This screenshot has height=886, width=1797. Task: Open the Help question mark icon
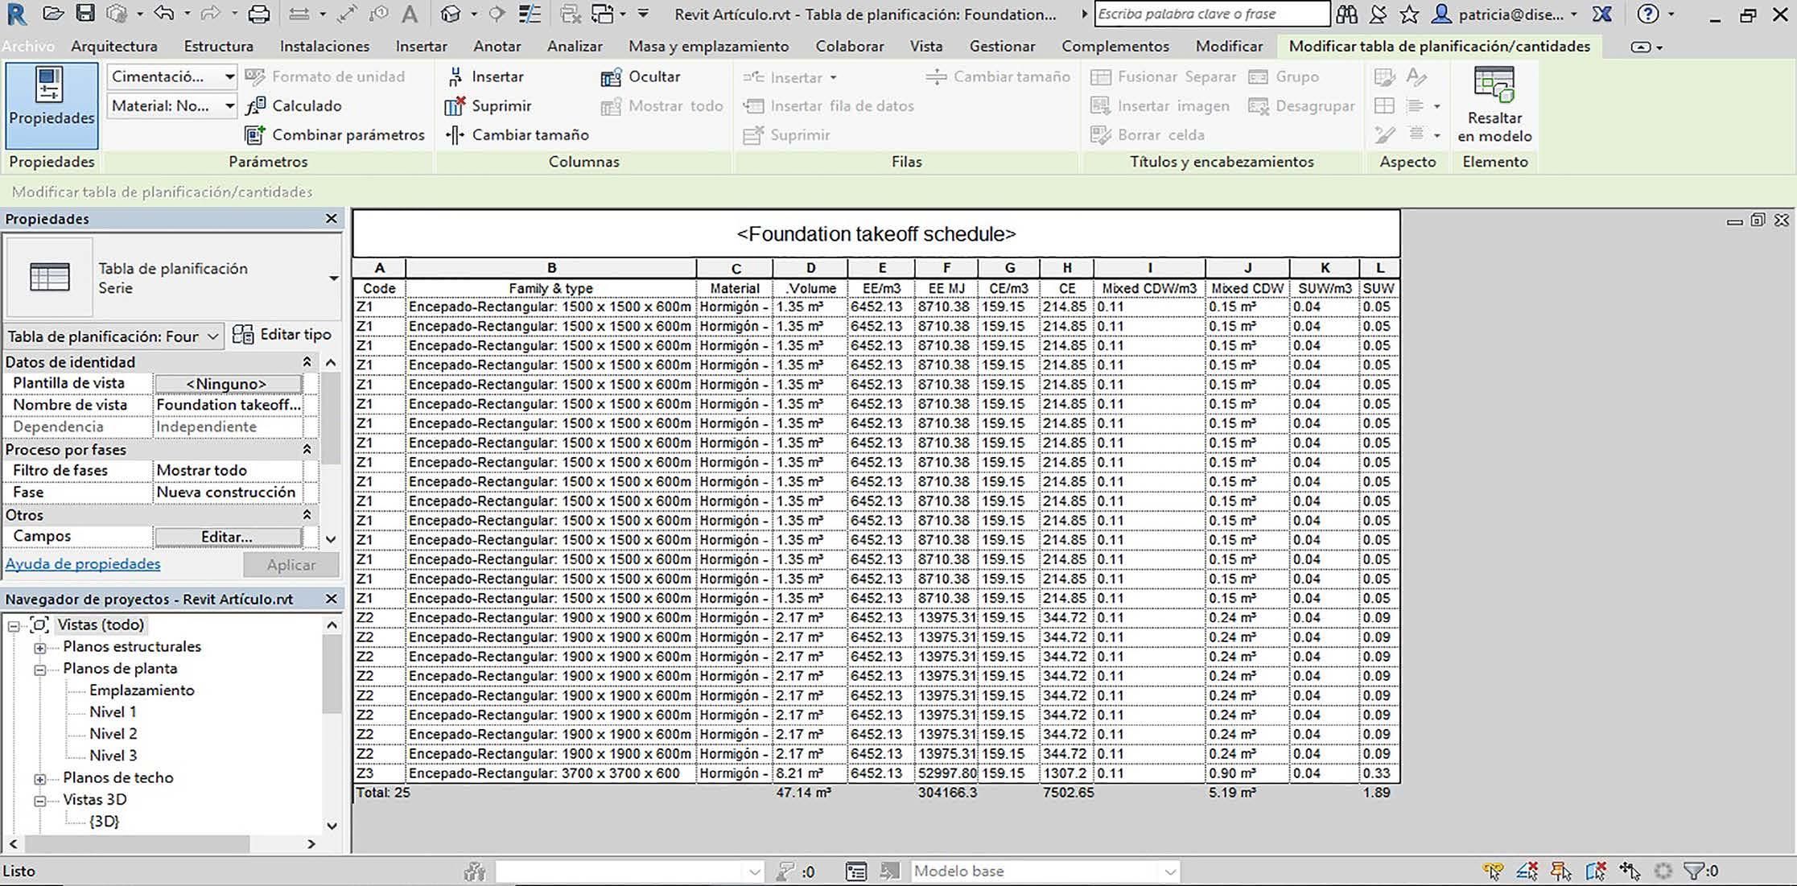coord(1648,14)
